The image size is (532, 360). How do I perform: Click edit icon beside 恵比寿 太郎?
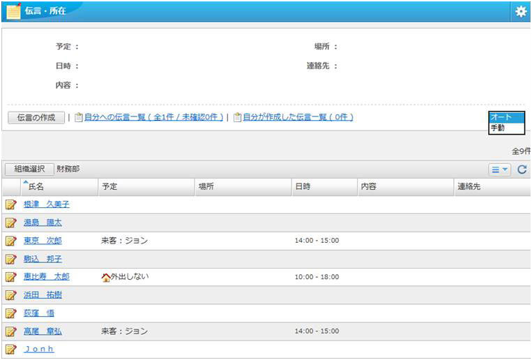point(10,278)
